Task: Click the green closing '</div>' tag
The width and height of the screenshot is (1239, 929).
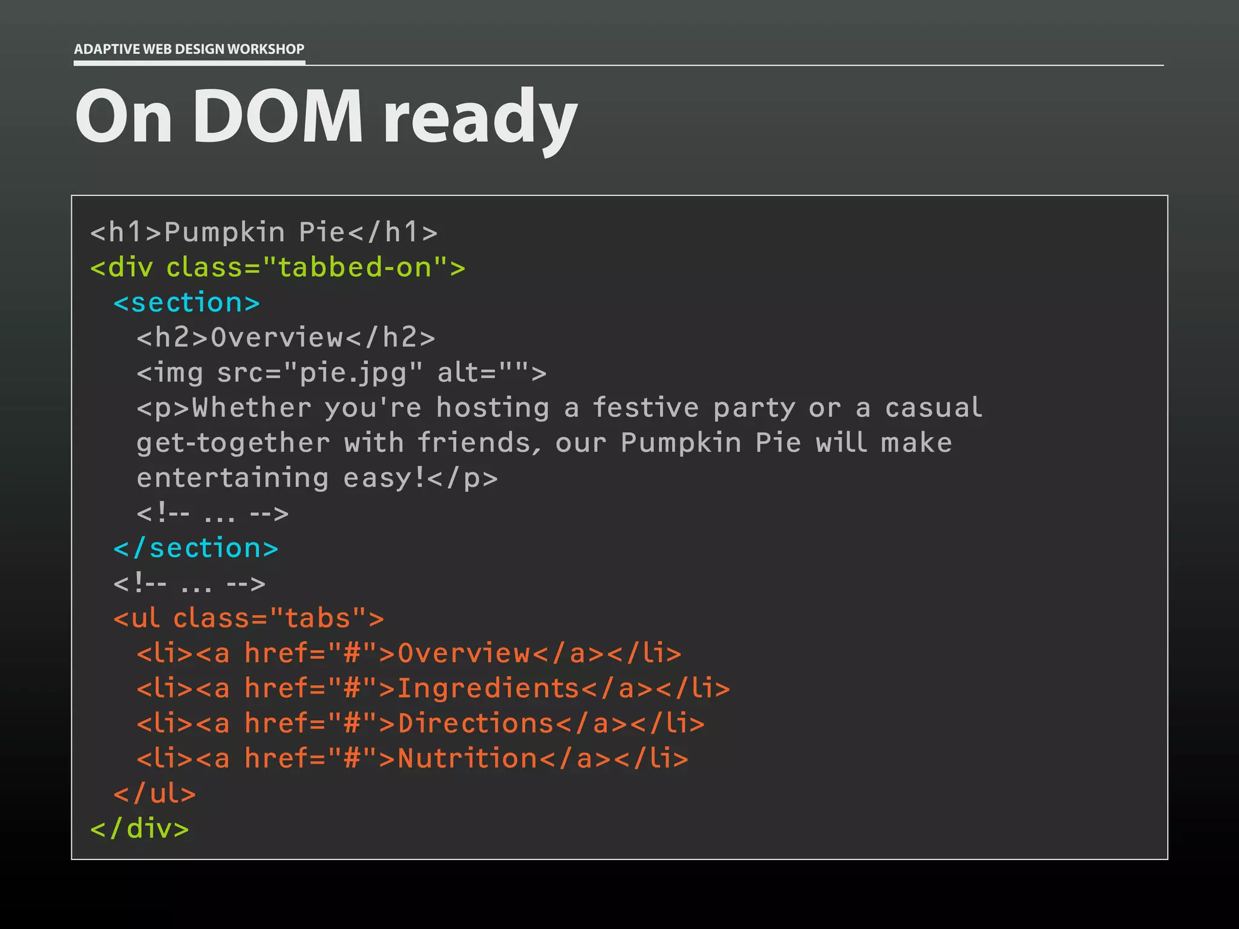Action: [x=140, y=829]
